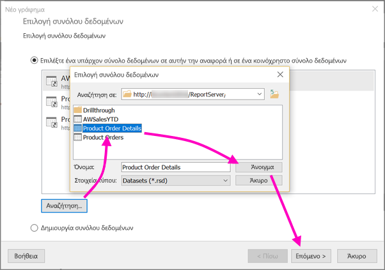This screenshot has width=385, height=270.
Task: Click the third shared dataset icon in background list
Action: pyautogui.click(x=52, y=122)
